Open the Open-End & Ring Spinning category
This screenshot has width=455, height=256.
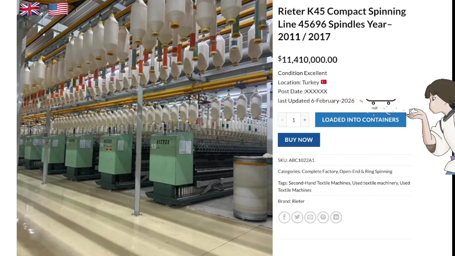point(366,171)
